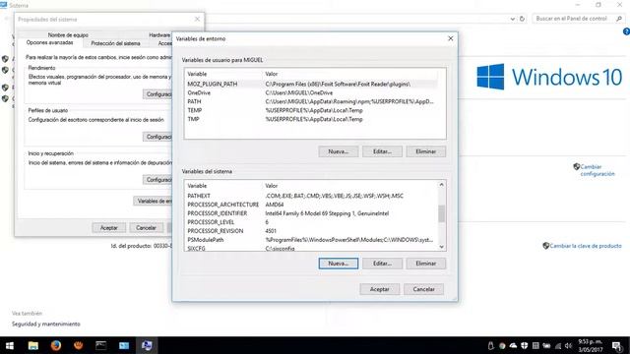Image resolution: width=630 pixels, height=354 pixels.
Task: Click the network signal tray icon
Action: click(558, 345)
